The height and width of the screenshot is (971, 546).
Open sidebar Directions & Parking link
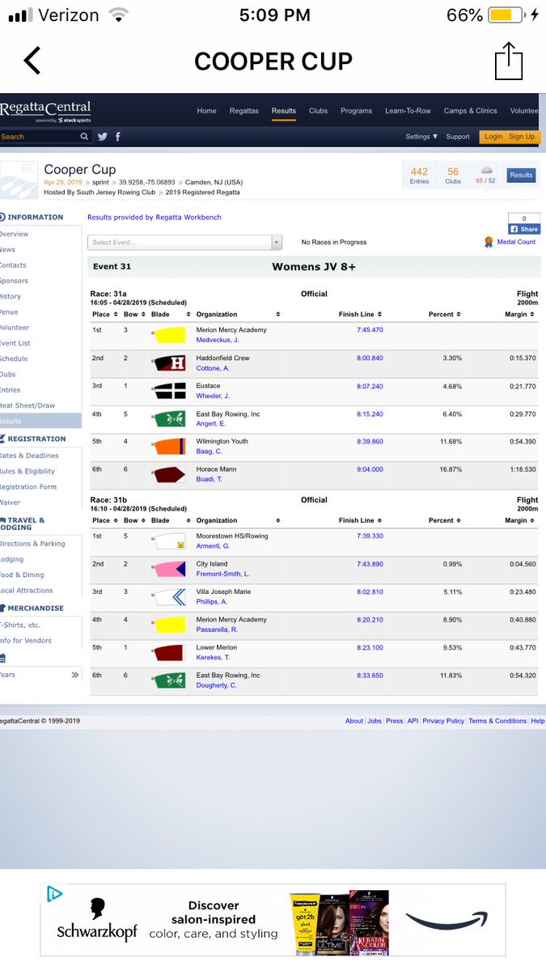pos(32,544)
